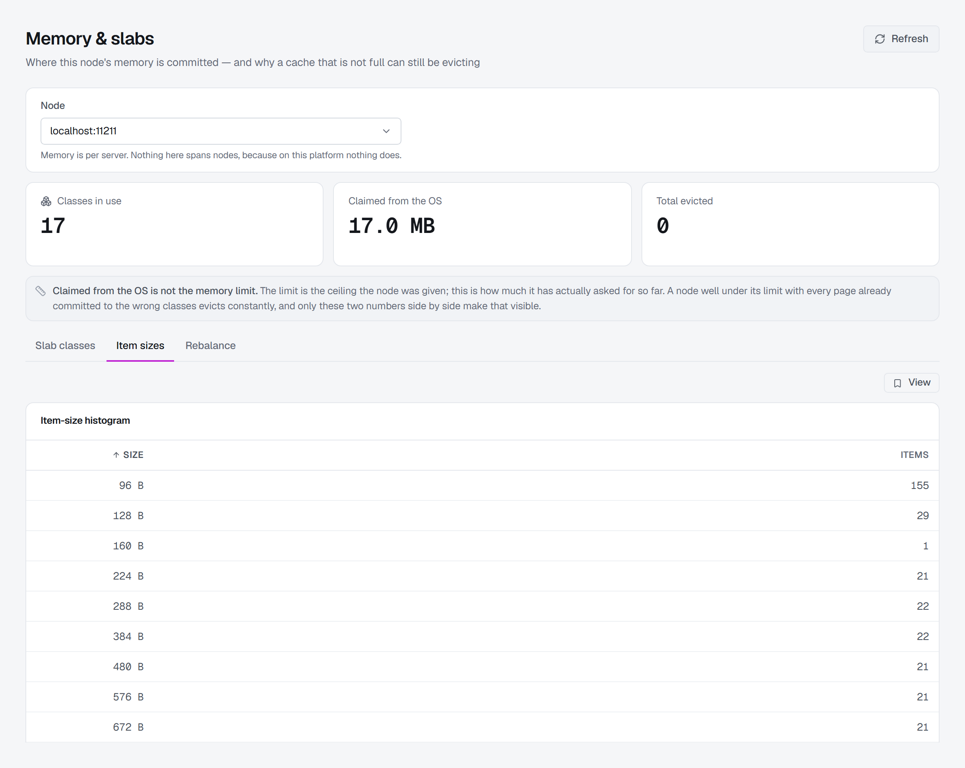Viewport: 965px width, 768px height.
Task: Click the ITEMS column header
Action: pyautogui.click(x=915, y=455)
